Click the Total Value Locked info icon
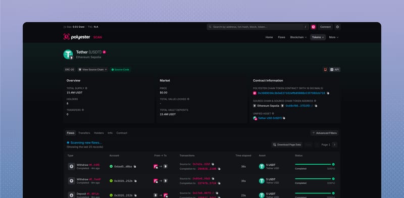The image size is (404, 198). pos(188,99)
